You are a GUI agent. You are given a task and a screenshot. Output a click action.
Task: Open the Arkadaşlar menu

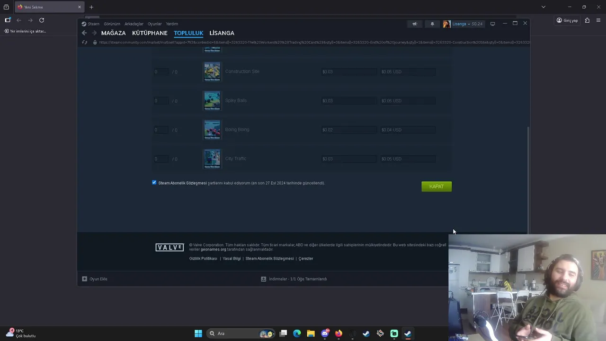(134, 24)
